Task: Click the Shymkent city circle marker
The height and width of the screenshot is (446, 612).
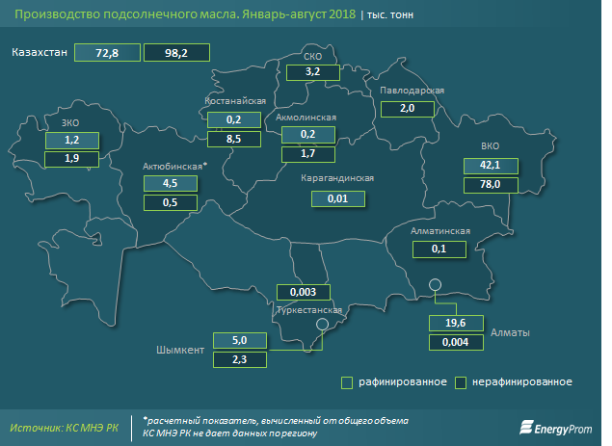Action: click(323, 328)
